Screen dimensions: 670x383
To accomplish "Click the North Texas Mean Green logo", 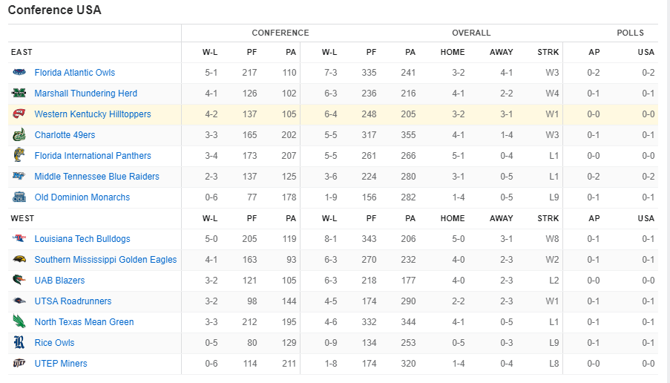I will coord(19,321).
